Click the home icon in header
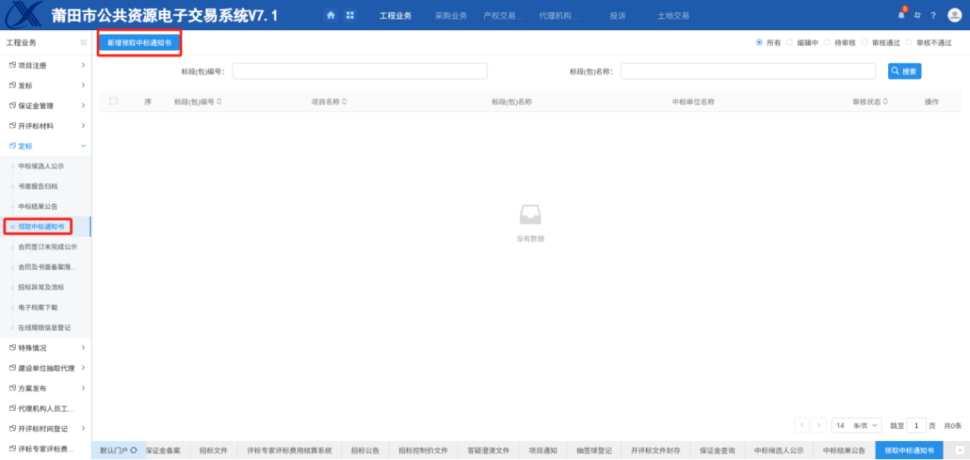 coord(331,15)
